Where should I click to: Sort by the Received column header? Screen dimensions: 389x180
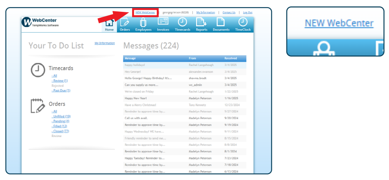tap(230, 58)
